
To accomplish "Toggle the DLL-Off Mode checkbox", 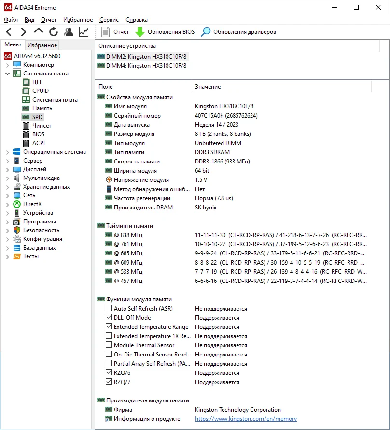I will pyautogui.click(x=109, y=317).
